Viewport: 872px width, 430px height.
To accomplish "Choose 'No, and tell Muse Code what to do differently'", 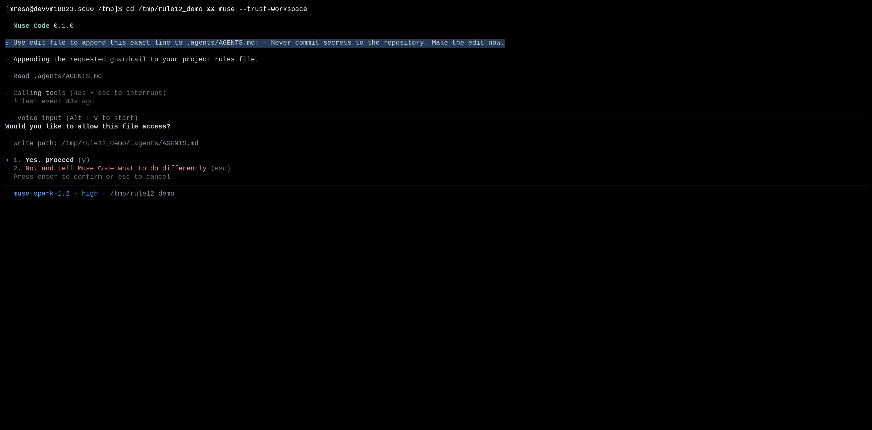I will pos(116,169).
